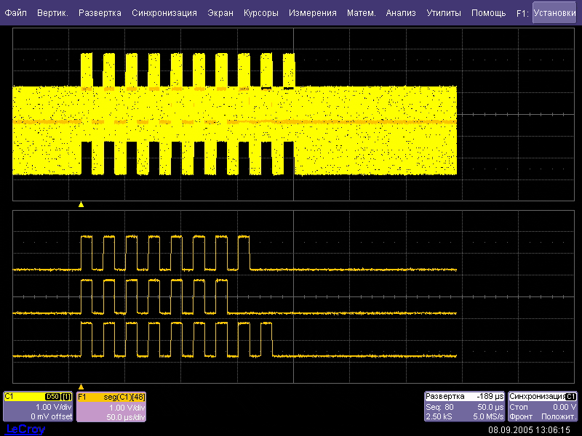Click the LeCroy logo link
Image resolution: width=582 pixels, height=436 pixels.
[25, 429]
